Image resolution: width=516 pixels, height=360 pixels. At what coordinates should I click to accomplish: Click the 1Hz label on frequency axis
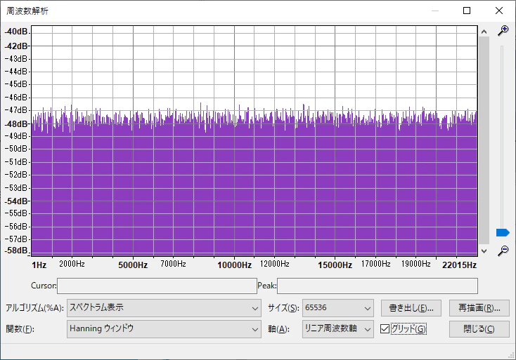[39, 265]
